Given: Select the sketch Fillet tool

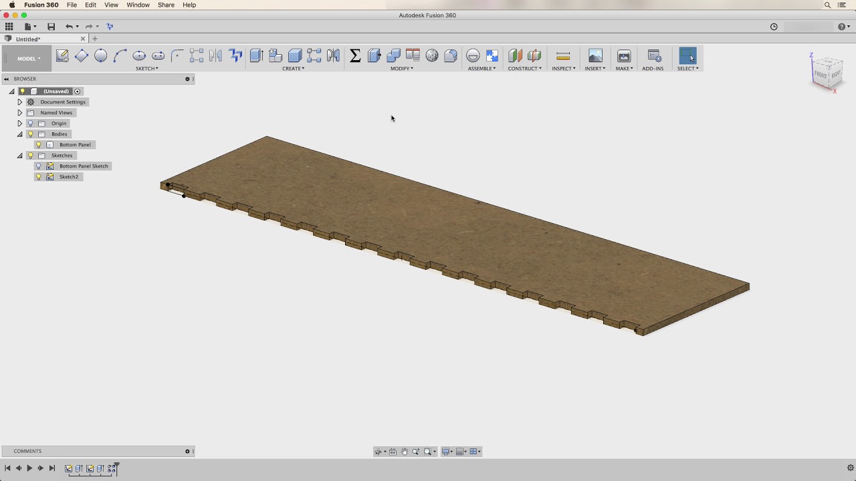Looking at the screenshot, I should coord(177,56).
